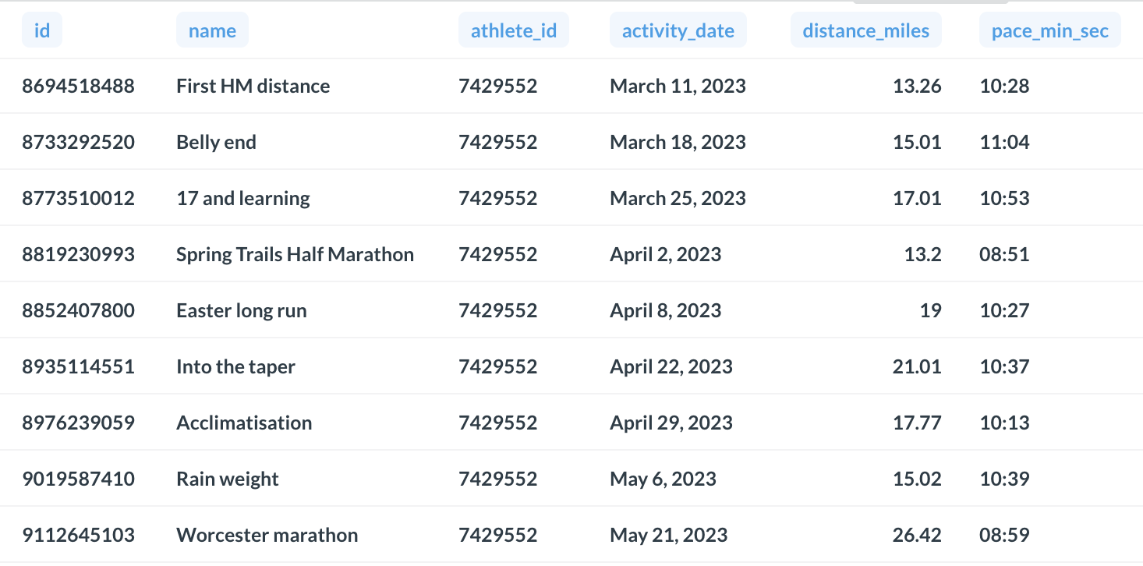Click the May 21, 2023 date cell
This screenshot has height=566, width=1143.
(667, 535)
